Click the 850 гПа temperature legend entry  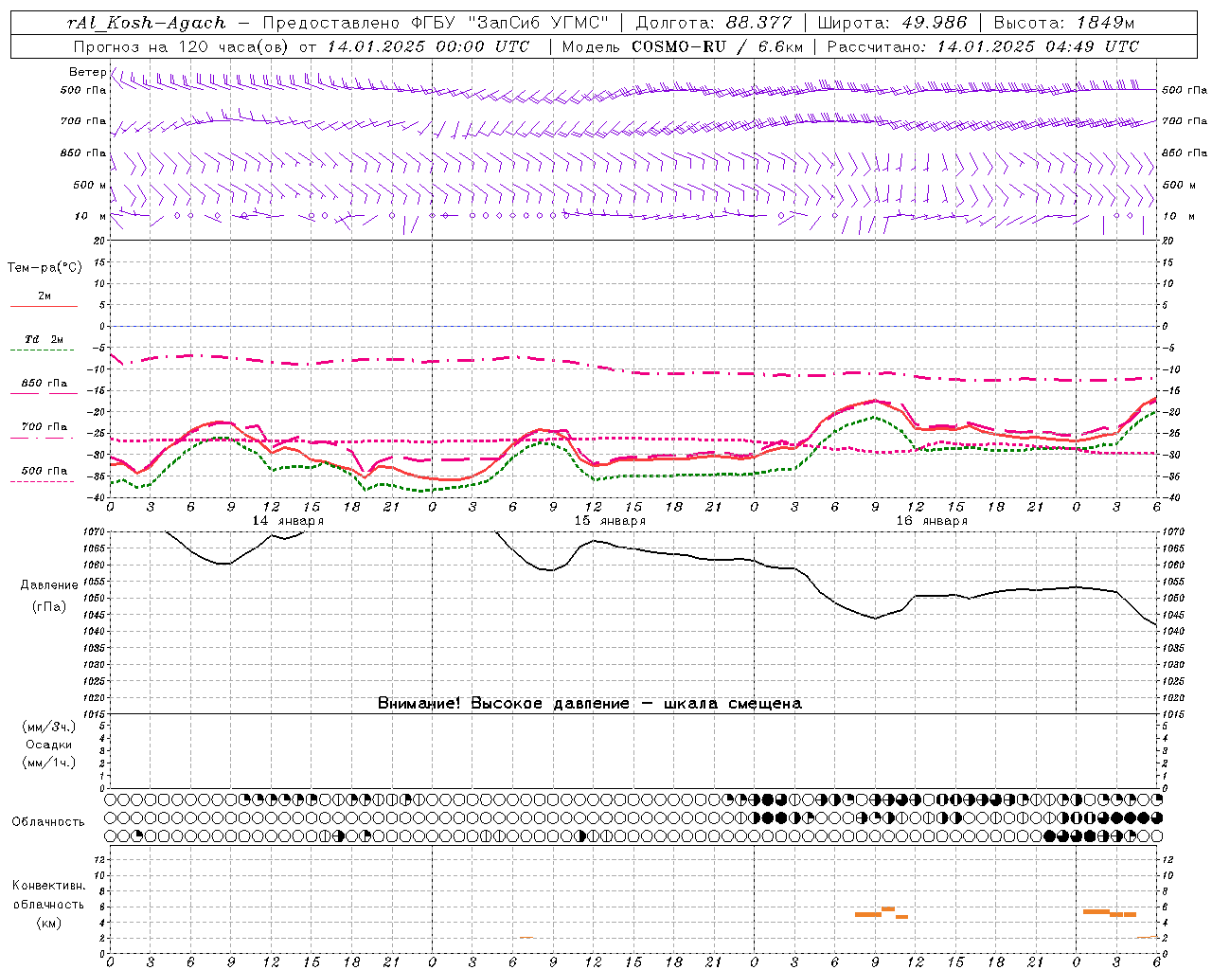45,384
